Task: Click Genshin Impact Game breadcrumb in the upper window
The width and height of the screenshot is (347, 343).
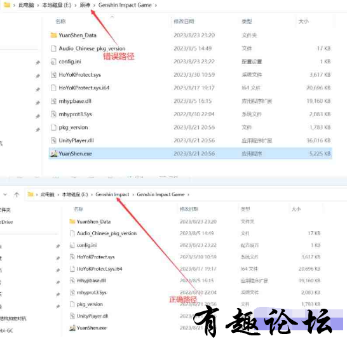Action: 125,5
